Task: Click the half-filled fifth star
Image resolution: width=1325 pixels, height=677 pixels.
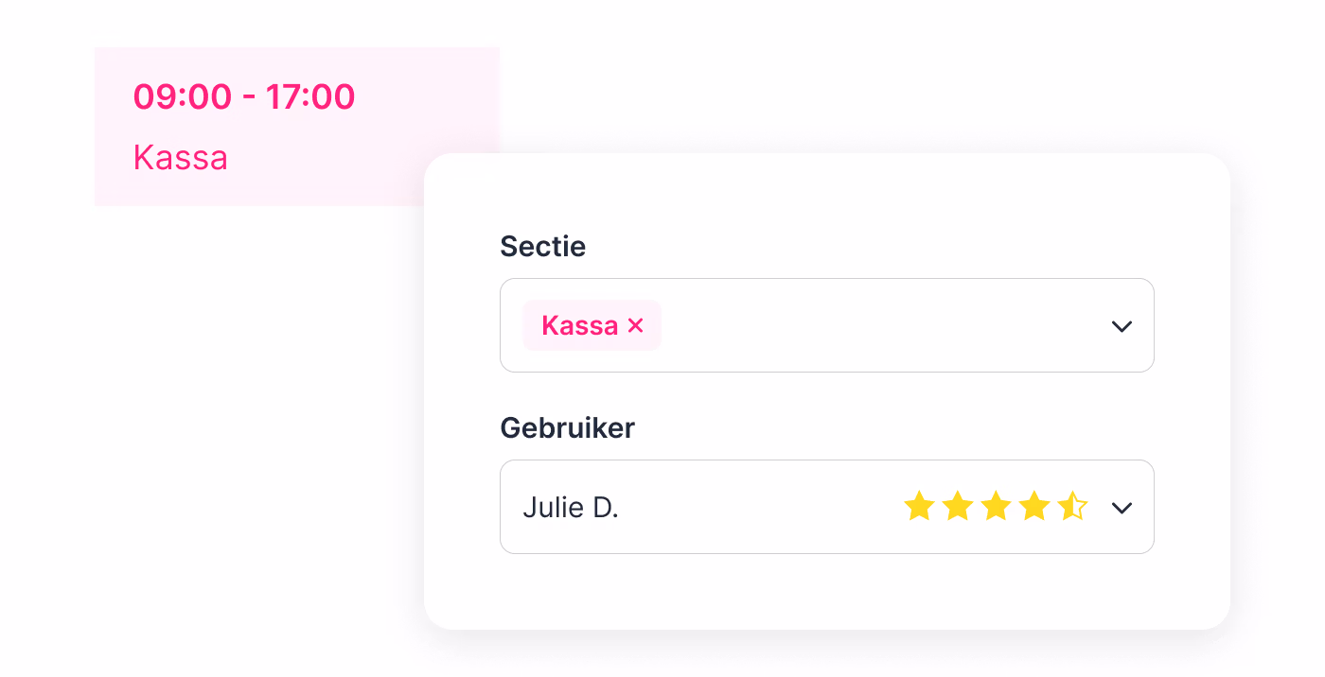Action: click(1074, 507)
